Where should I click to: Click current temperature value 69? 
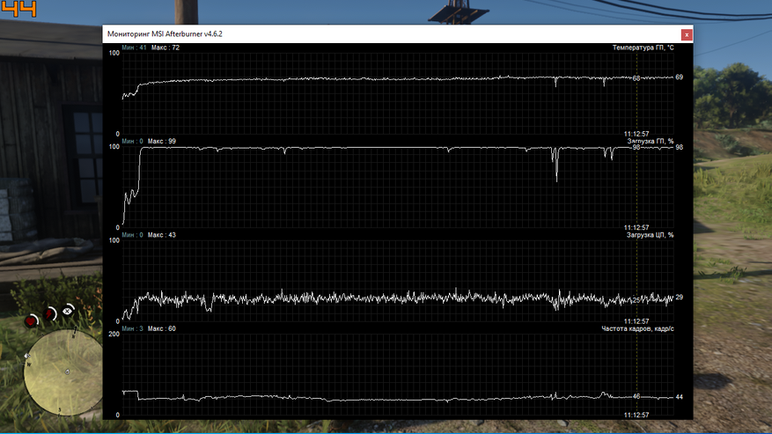point(679,77)
